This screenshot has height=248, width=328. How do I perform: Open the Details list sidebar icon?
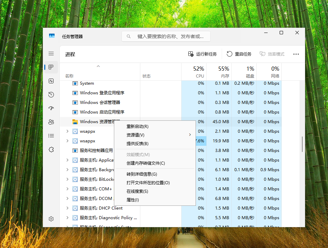[51, 136]
